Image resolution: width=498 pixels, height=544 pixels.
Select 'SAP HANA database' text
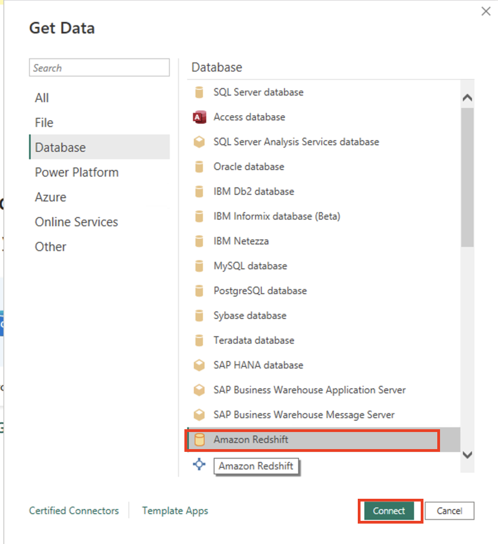click(258, 365)
